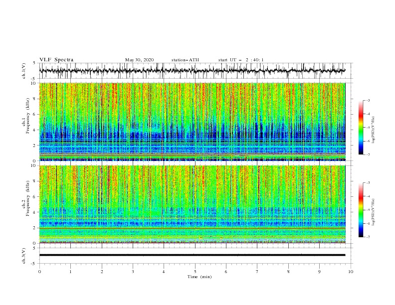
Task: Click the "-5" tick on ch.1 color bar
Action: [x=368, y=128]
